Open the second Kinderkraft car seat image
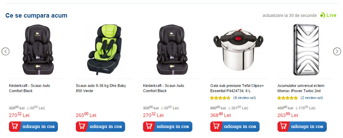The width and height of the screenshot is (343, 138). tap(172, 50)
